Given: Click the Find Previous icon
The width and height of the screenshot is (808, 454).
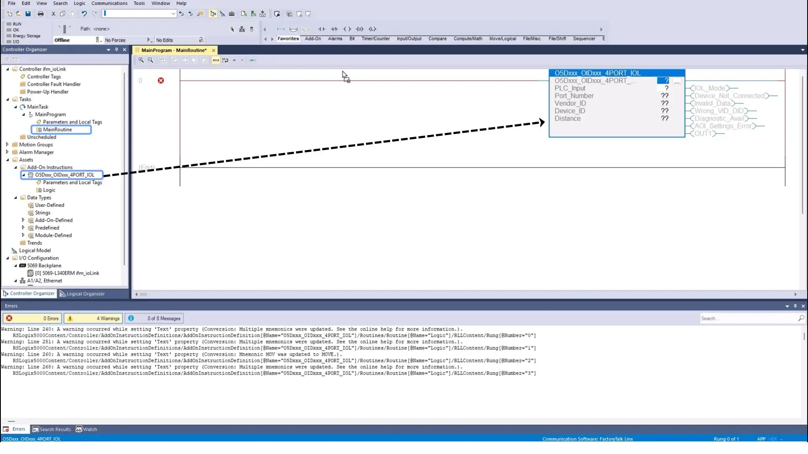Looking at the screenshot, I should tap(181, 14).
